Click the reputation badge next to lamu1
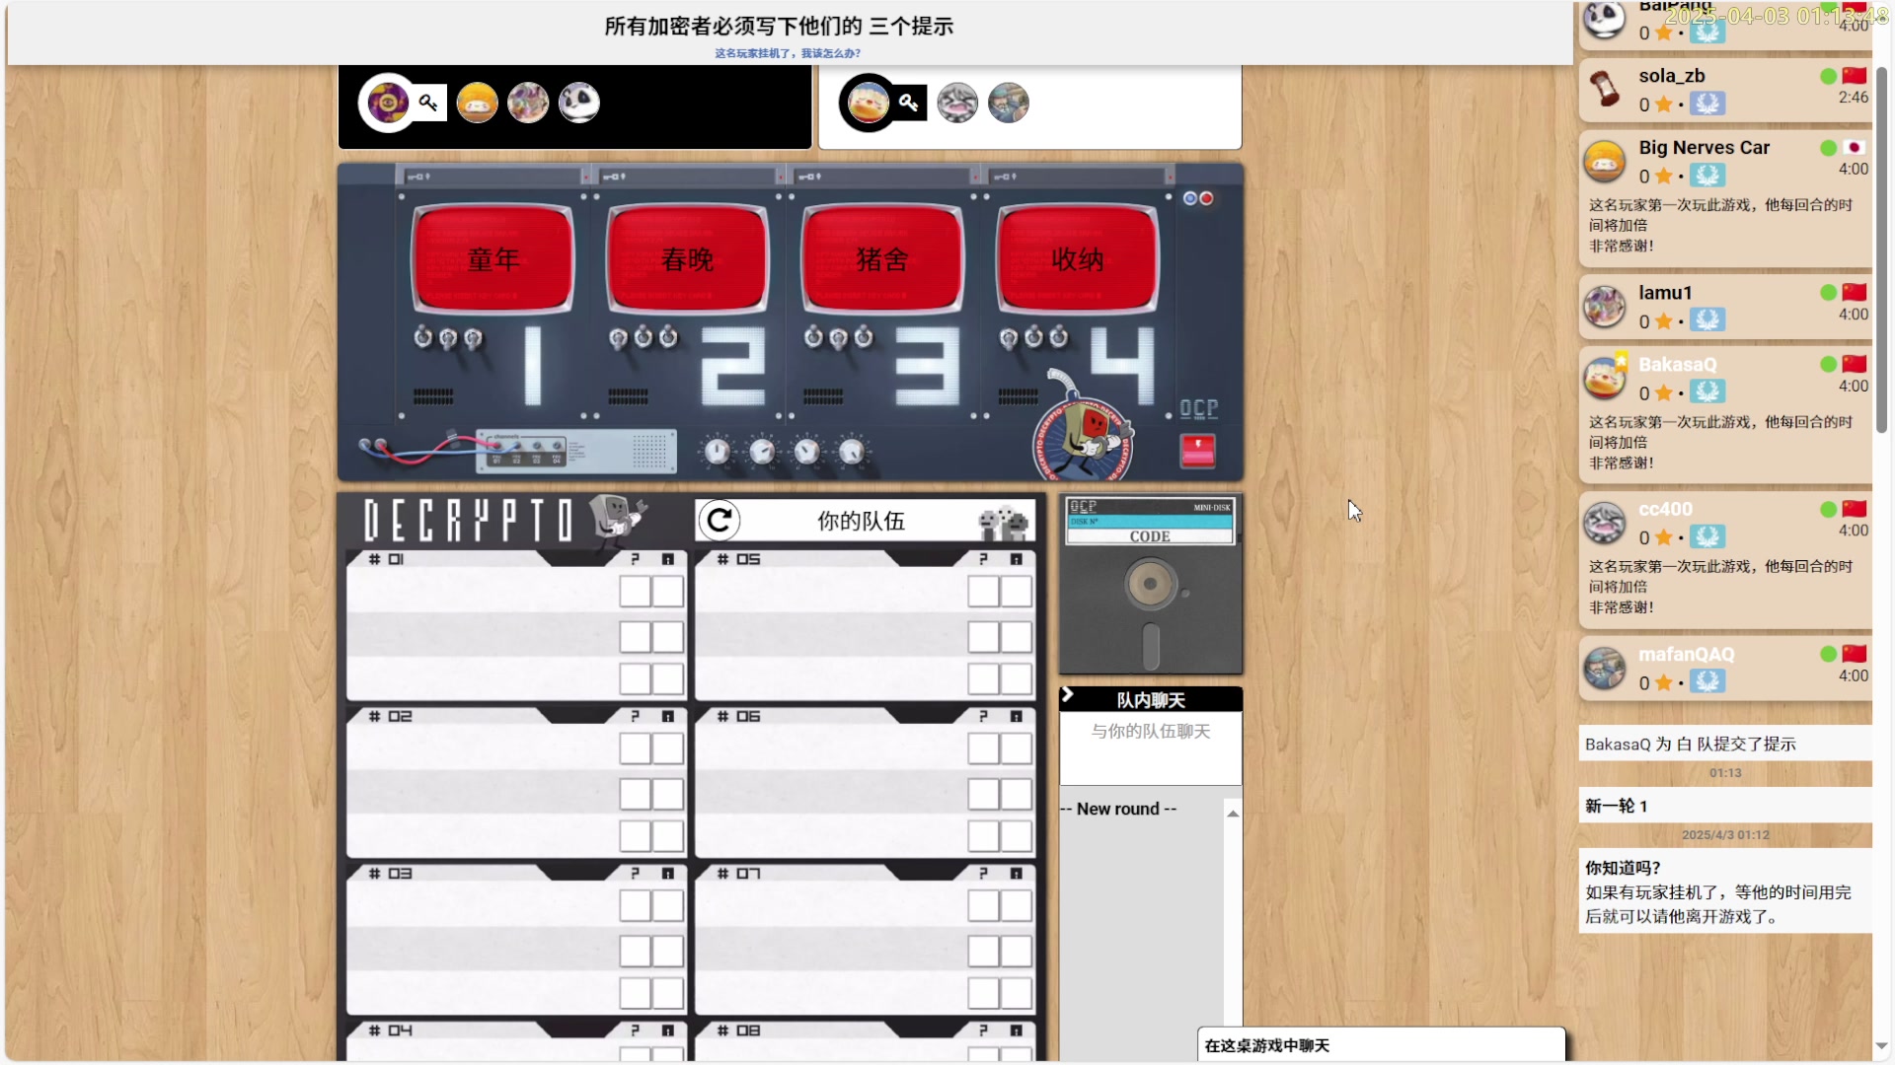 click(1707, 320)
